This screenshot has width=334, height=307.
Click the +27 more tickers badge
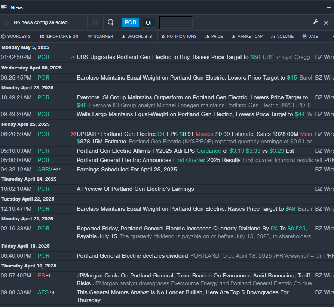57,170
